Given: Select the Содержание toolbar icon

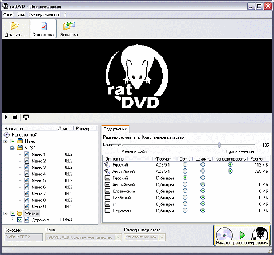Looking at the screenshot, I should [x=43, y=26].
